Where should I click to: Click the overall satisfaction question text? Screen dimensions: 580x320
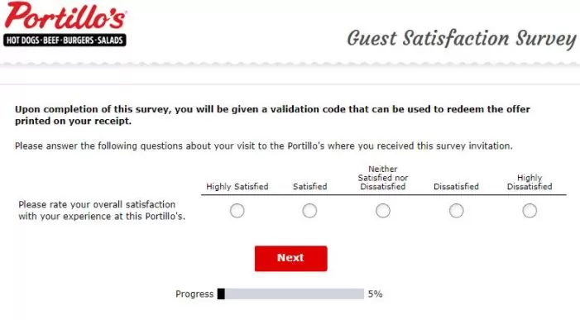(x=102, y=210)
